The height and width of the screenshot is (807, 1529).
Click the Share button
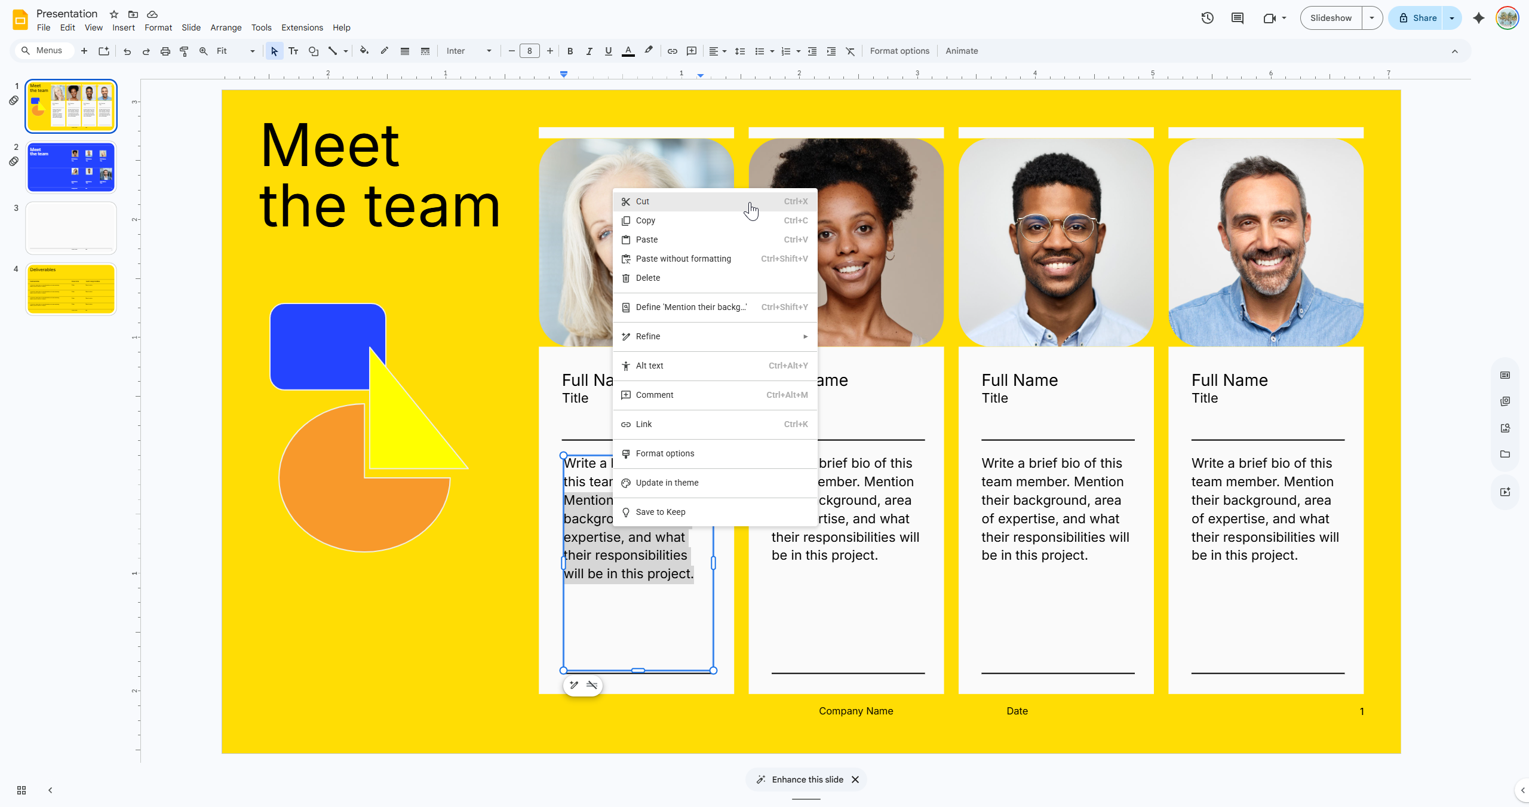coord(1416,18)
